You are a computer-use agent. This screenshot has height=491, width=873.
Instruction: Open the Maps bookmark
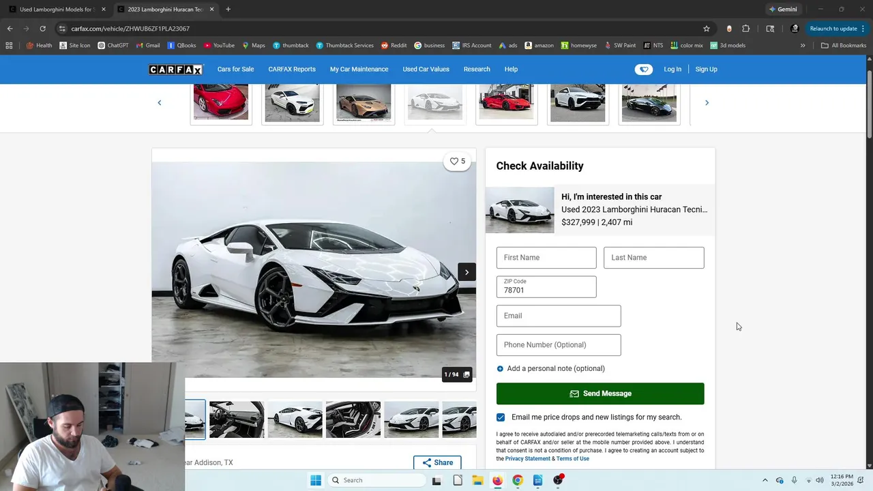254,46
